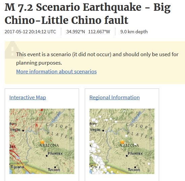Open the Regional Information link
The image size is (185, 181).
(x=114, y=98)
